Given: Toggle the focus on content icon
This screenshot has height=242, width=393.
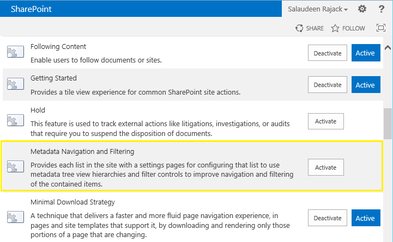Looking at the screenshot, I should 381,28.
